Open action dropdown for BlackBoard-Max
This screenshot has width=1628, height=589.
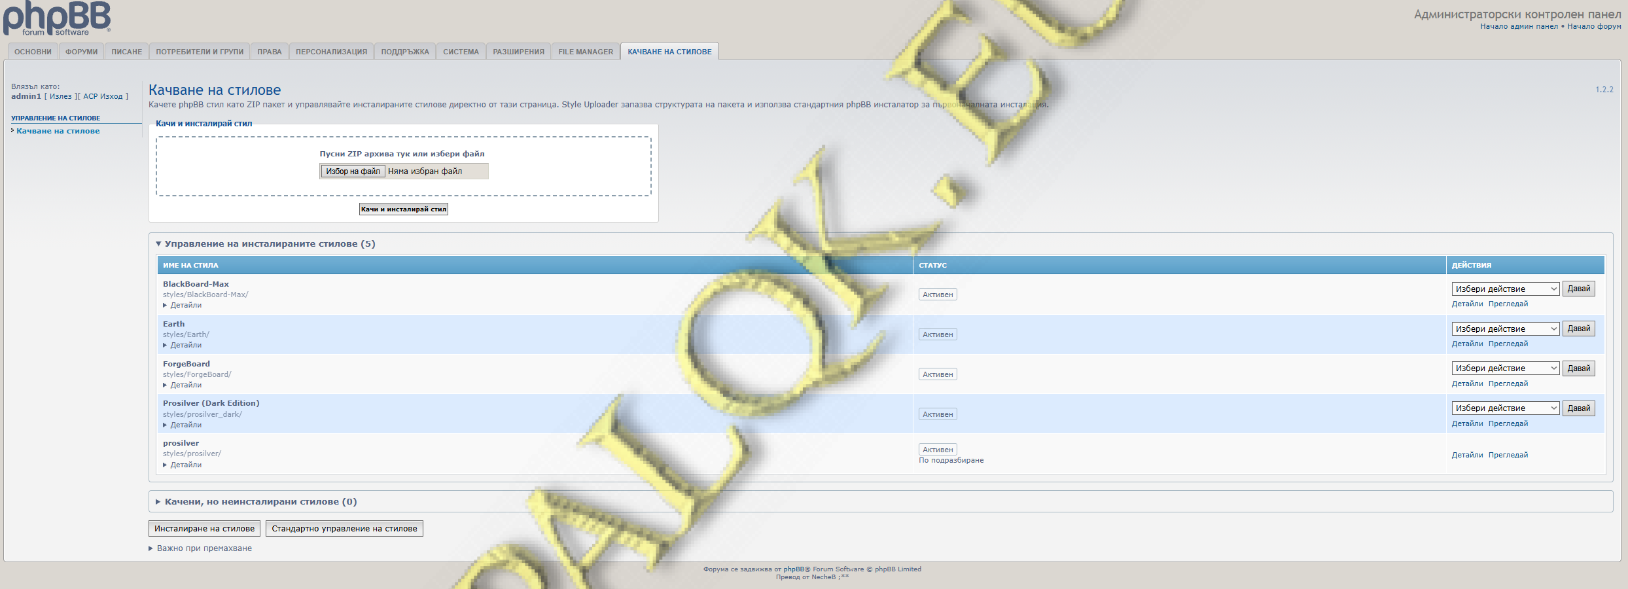click(x=1506, y=289)
